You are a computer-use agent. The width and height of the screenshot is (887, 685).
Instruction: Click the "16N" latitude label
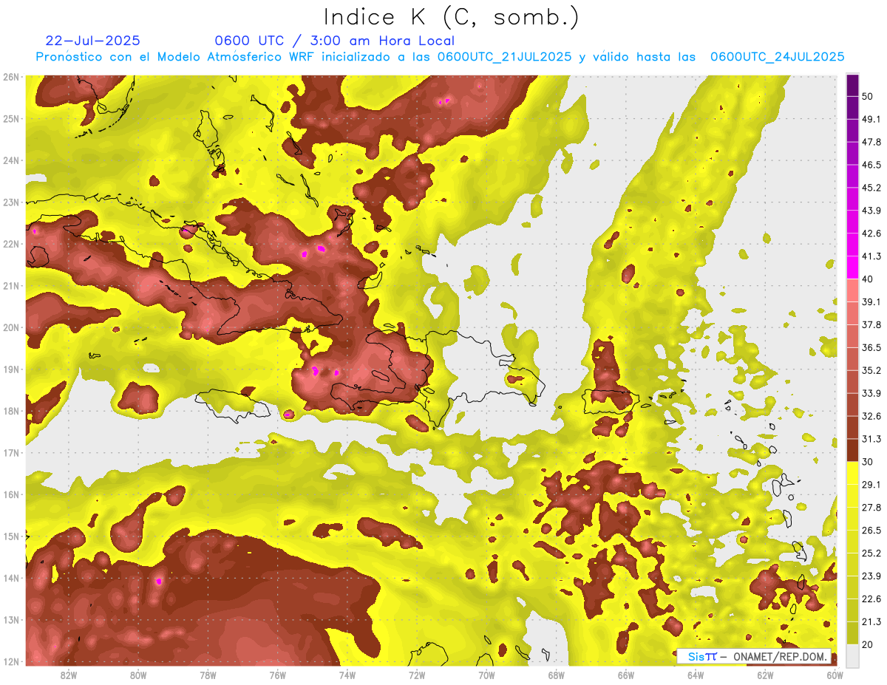tap(11, 494)
